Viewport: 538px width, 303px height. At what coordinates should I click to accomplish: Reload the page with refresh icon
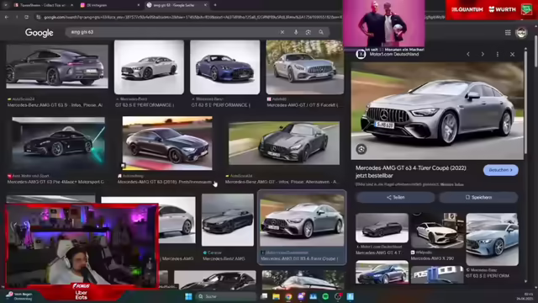26,17
